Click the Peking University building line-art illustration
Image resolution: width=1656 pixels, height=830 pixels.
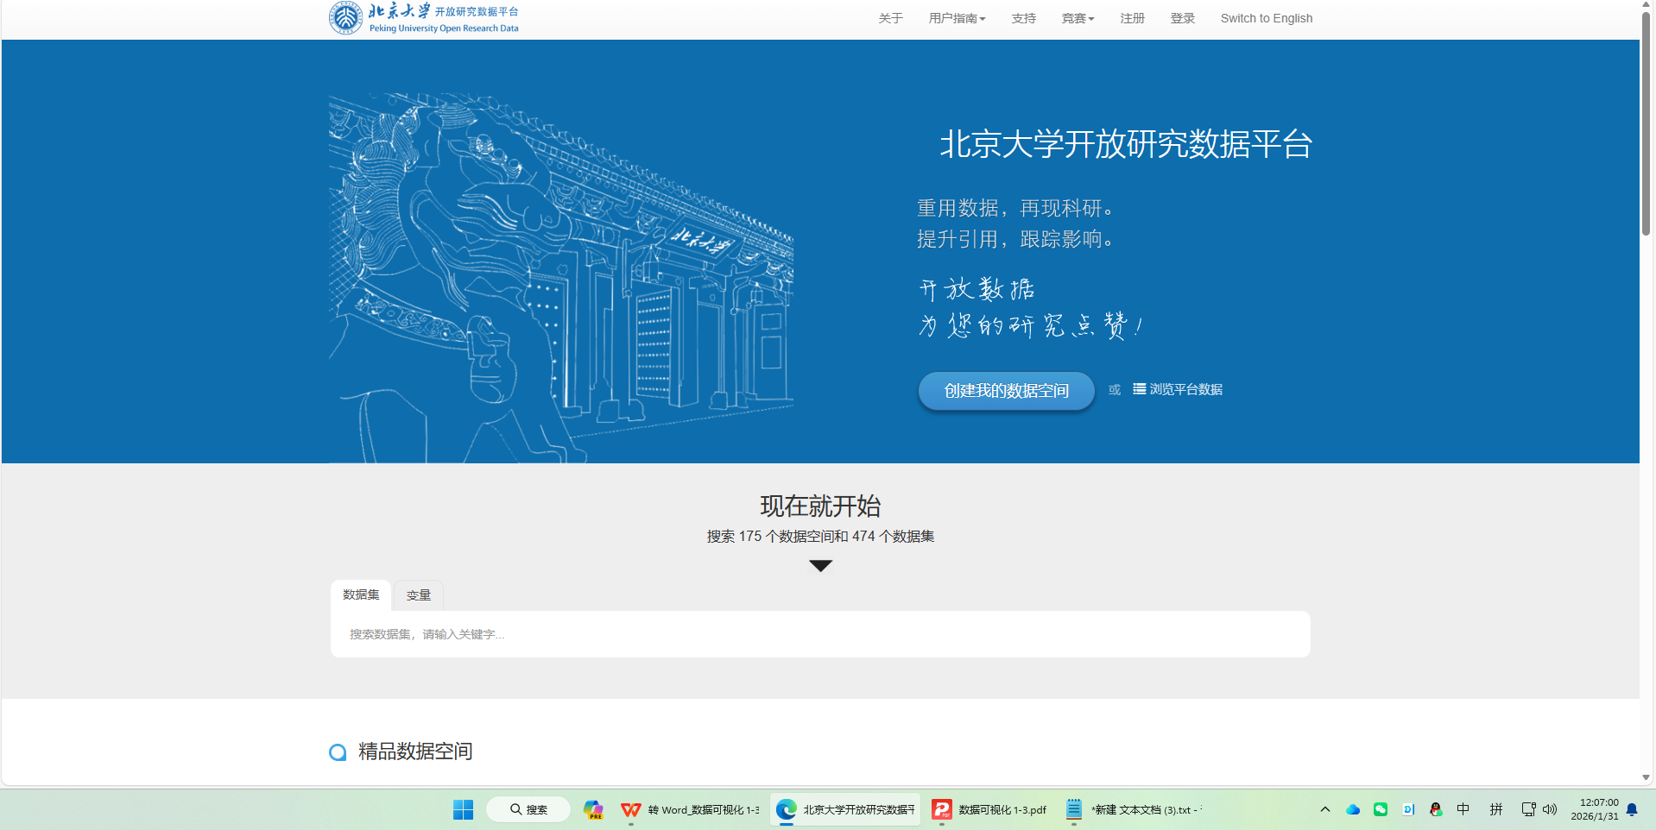tap(561, 278)
